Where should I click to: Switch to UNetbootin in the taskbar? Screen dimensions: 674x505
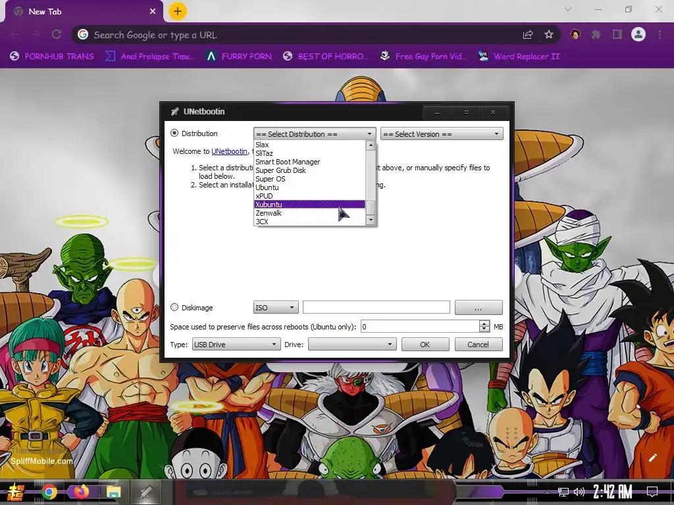pyautogui.click(x=145, y=492)
